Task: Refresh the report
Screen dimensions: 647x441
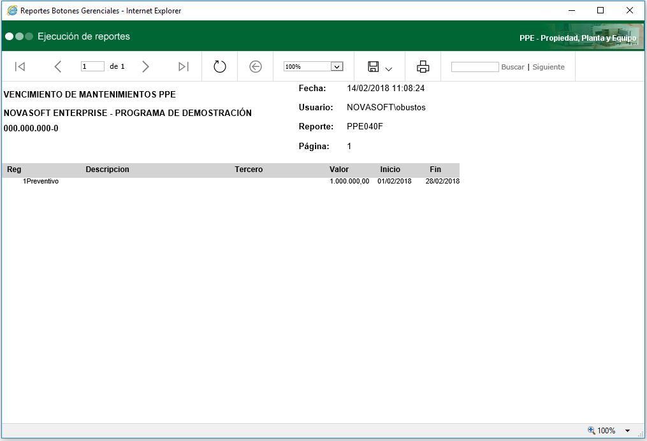Action: pyautogui.click(x=219, y=66)
